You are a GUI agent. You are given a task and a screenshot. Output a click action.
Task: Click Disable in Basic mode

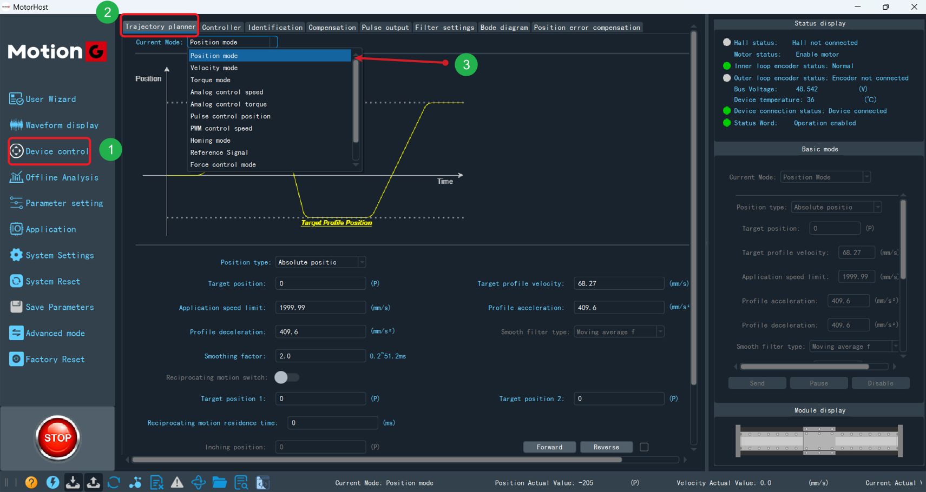click(881, 383)
